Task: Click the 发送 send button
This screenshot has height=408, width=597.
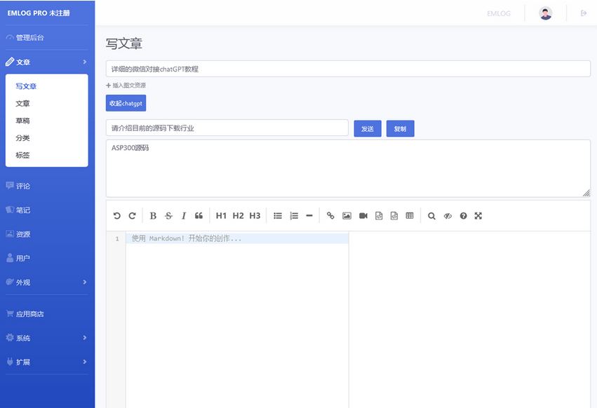Action: [368, 129]
